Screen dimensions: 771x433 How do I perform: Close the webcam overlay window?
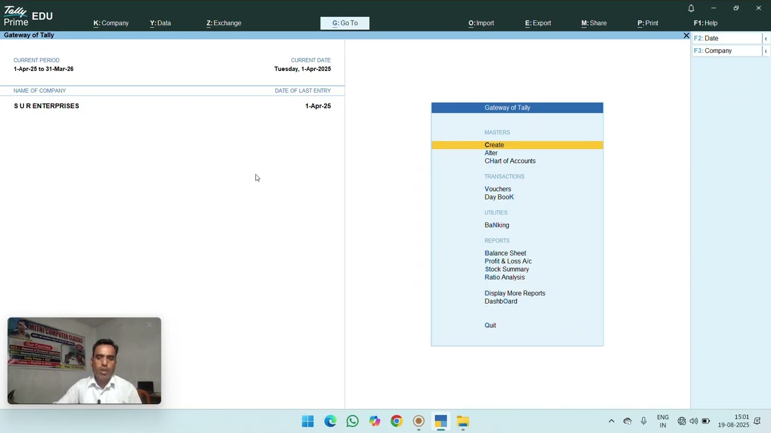[x=149, y=325]
